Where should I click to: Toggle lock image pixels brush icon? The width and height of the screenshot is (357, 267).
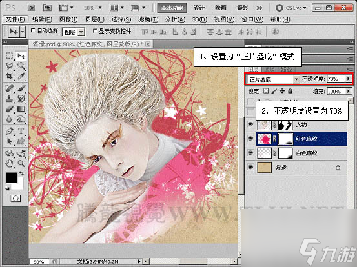[274, 91]
